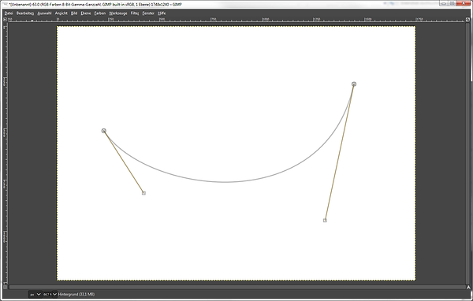Open the image menu triangle button at ruler origin
The width and height of the screenshot is (473, 301).
coord(5,19)
